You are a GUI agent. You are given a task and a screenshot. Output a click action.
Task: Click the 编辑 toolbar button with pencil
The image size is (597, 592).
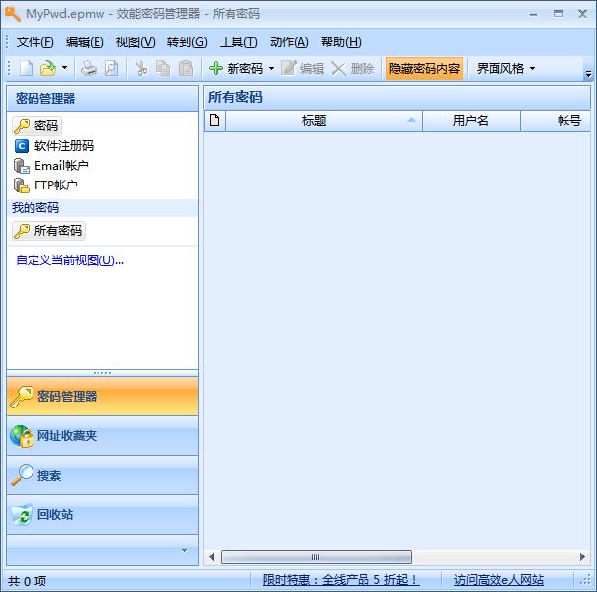[x=302, y=69]
